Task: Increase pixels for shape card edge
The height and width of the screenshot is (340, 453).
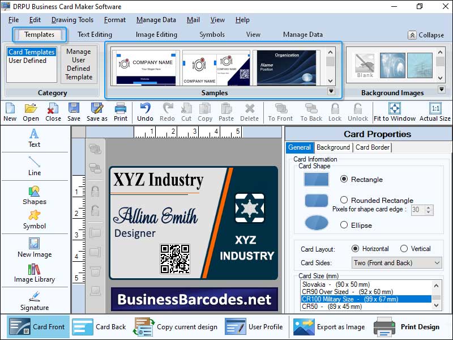Action: pyautogui.click(x=429, y=207)
